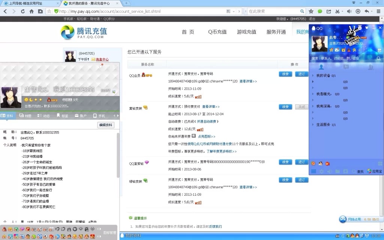Click 续费 for QQ堂紫钻 service

click(x=285, y=162)
